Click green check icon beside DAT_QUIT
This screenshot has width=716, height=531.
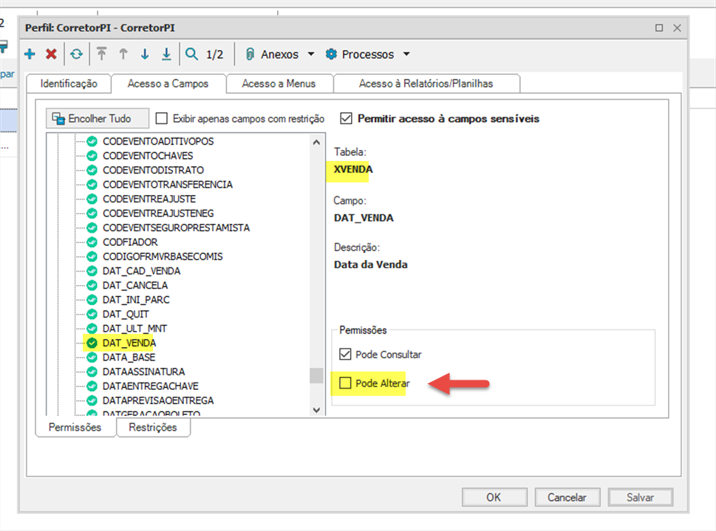tap(92, 314)
